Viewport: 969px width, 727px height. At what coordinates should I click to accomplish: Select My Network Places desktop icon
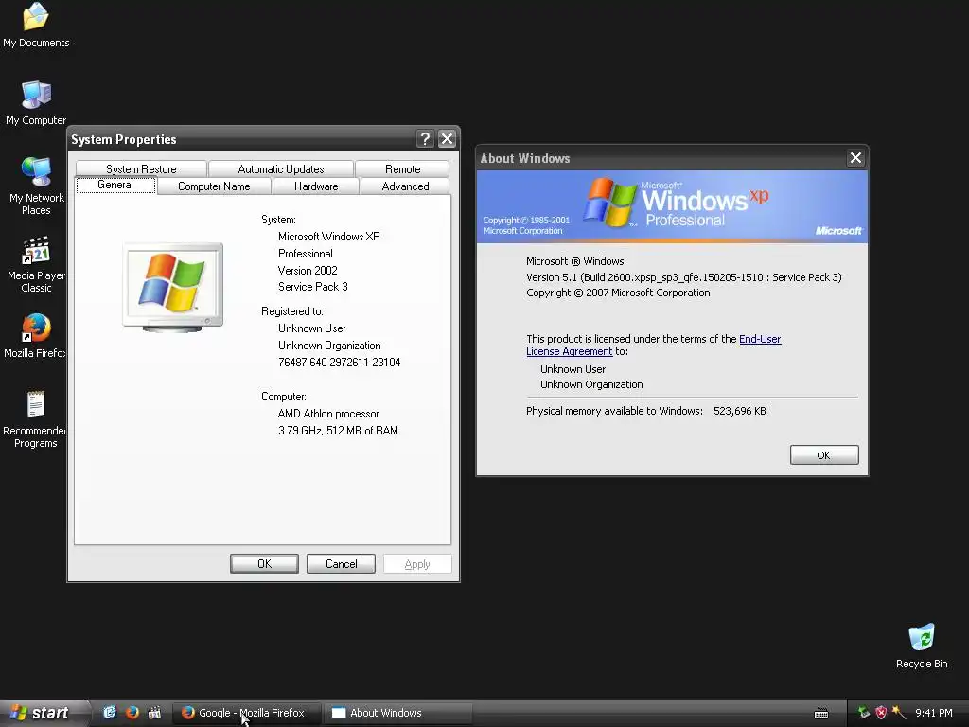coord(36,186)
